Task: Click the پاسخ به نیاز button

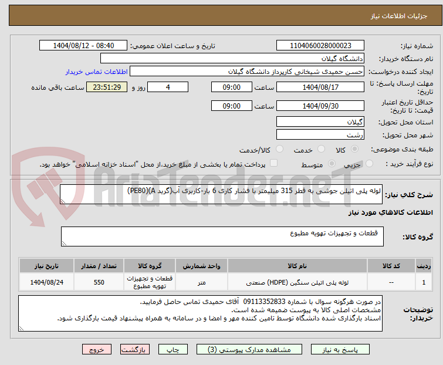Action: (x=340, y=349)
